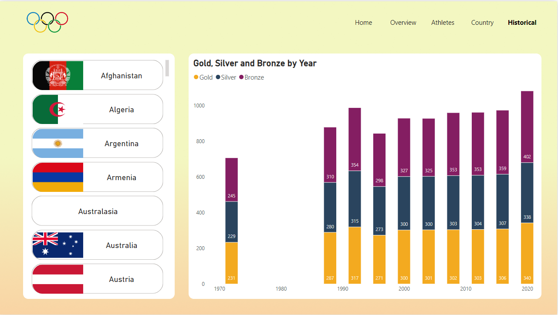Choose the Australasia country button
Image resolution: width=558 pixels, height=315 pixels.
coord(98,211)
